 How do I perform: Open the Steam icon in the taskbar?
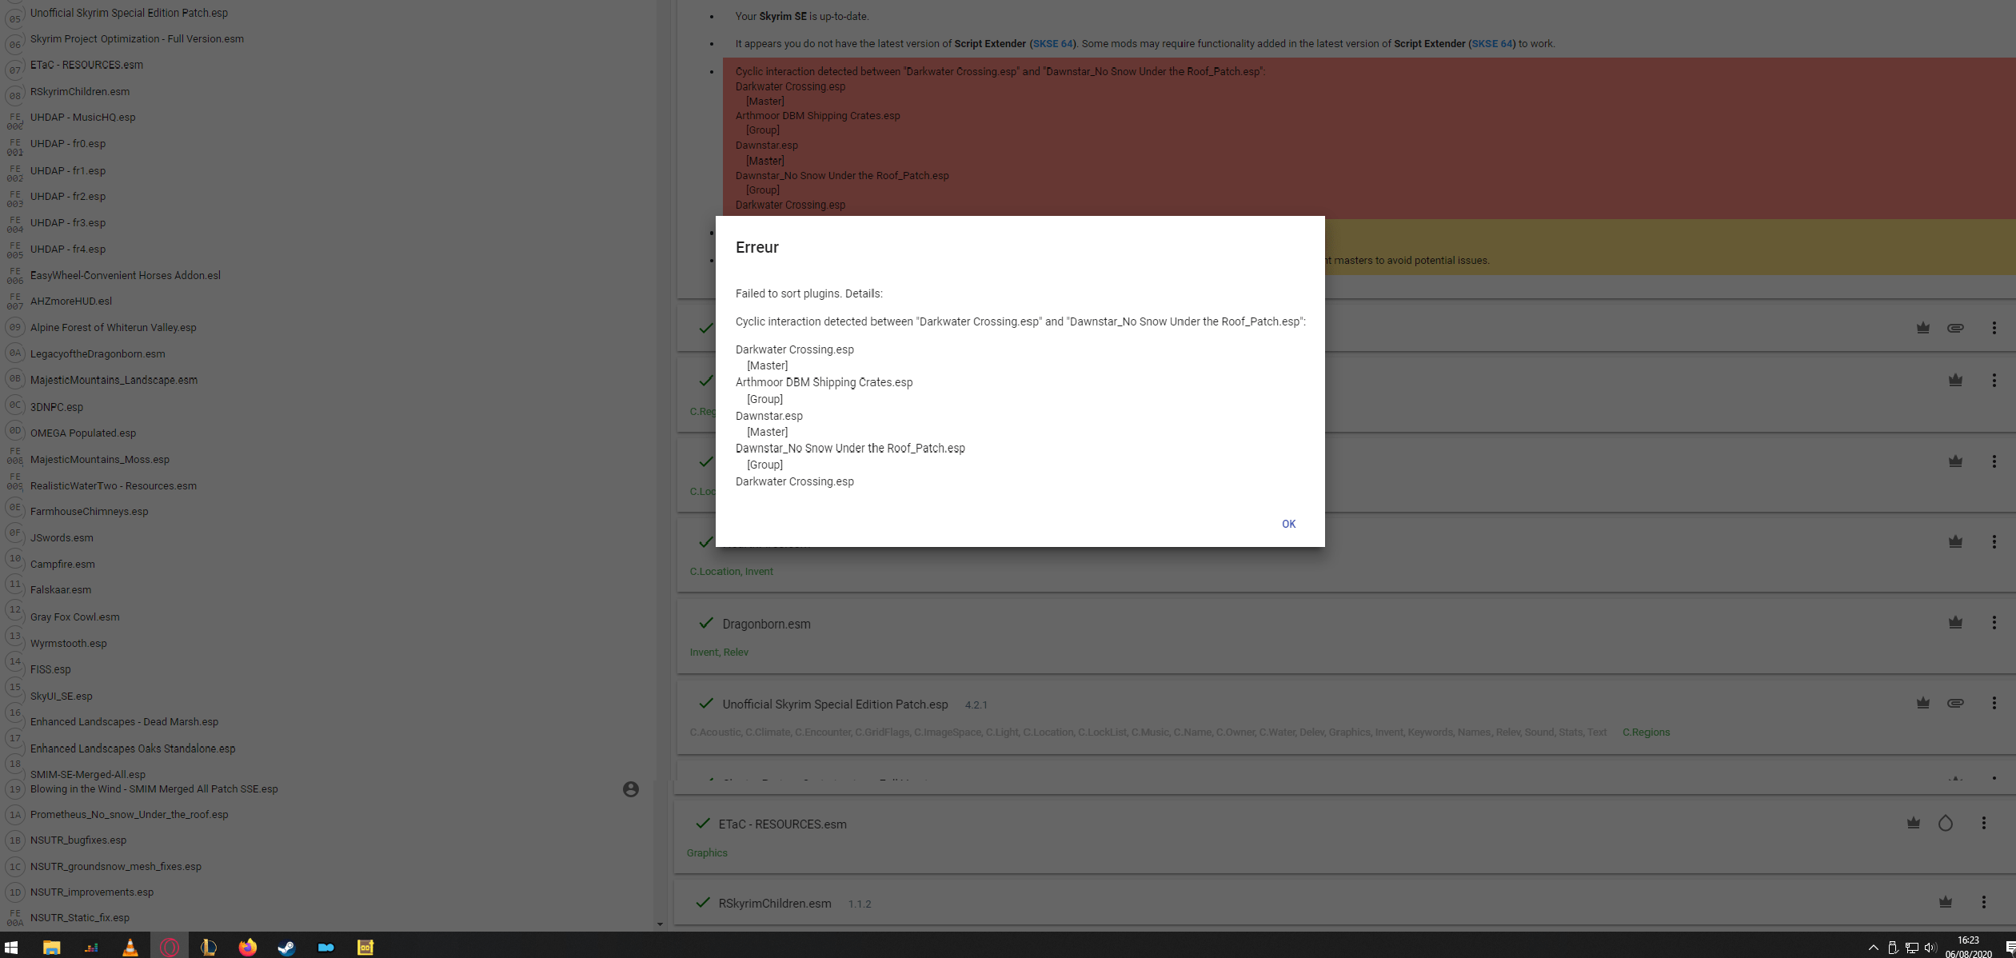click(x=286, y=947)
